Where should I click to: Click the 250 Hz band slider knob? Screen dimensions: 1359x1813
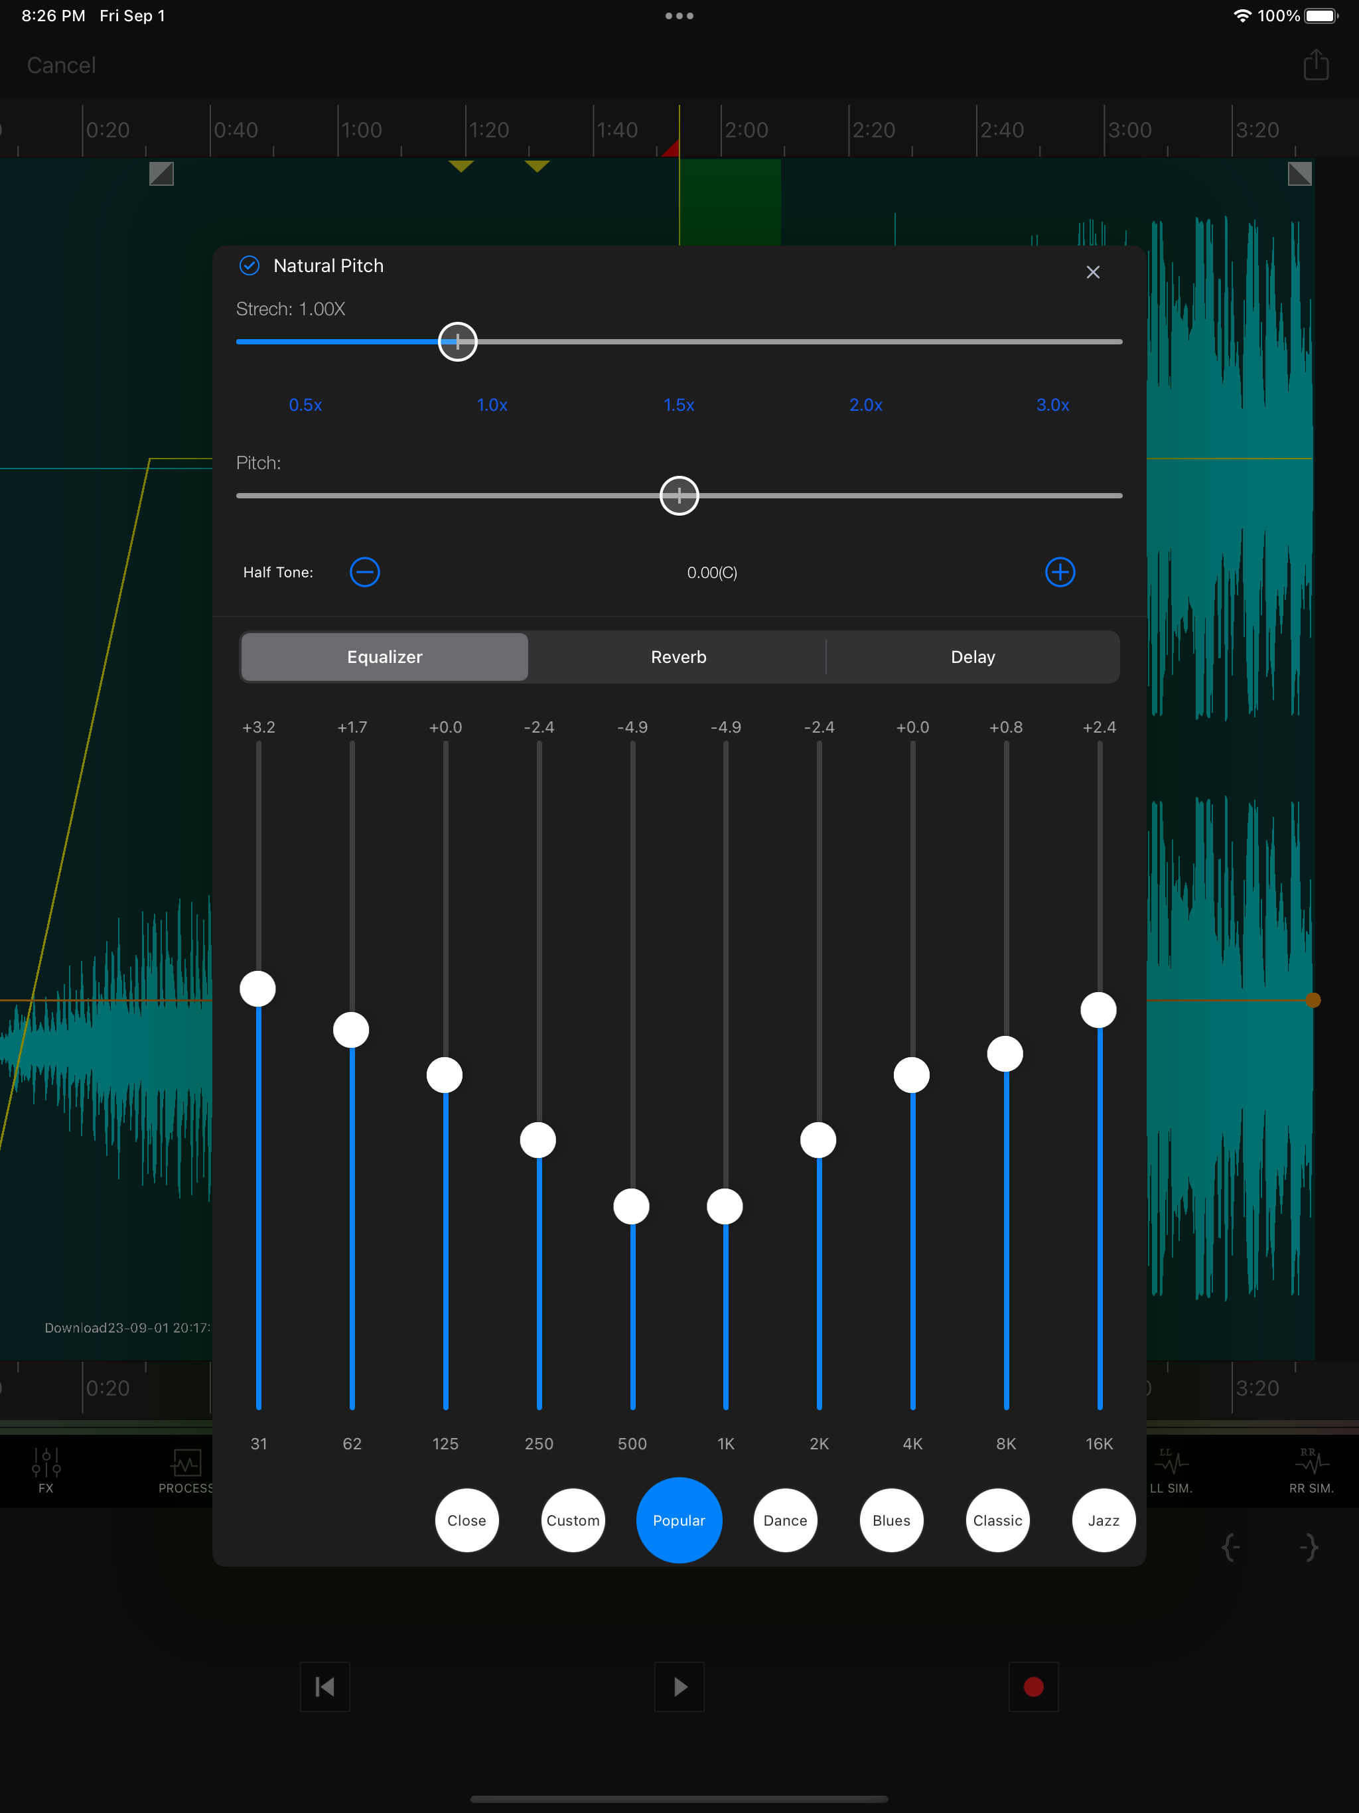click(537, 1140)
